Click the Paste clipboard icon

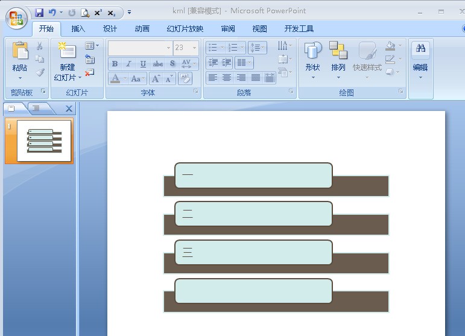coord(20,51)
